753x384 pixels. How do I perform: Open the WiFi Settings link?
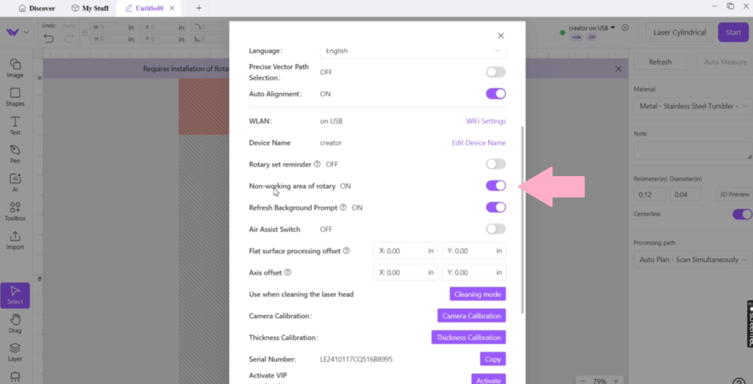coord(485,121)
